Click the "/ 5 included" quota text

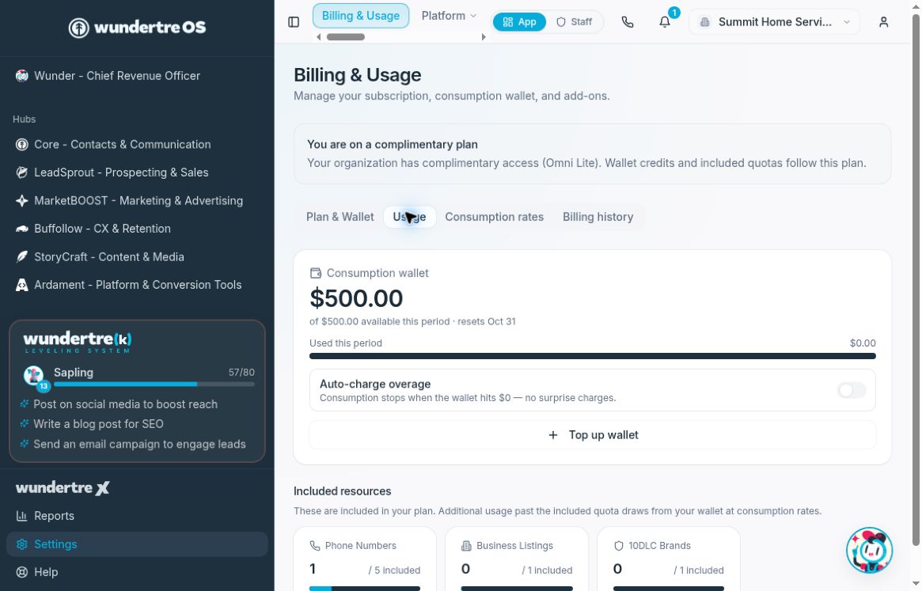pyautogui.click(x=394, y=570)
